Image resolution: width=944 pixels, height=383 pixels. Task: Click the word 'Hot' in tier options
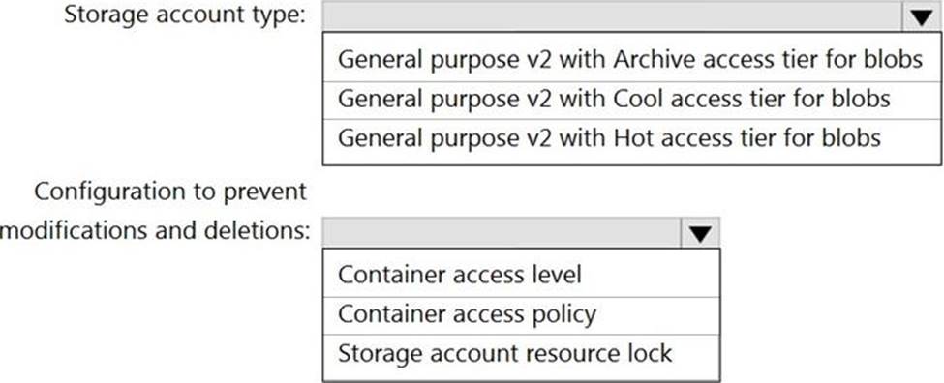[x=634, y=137]
